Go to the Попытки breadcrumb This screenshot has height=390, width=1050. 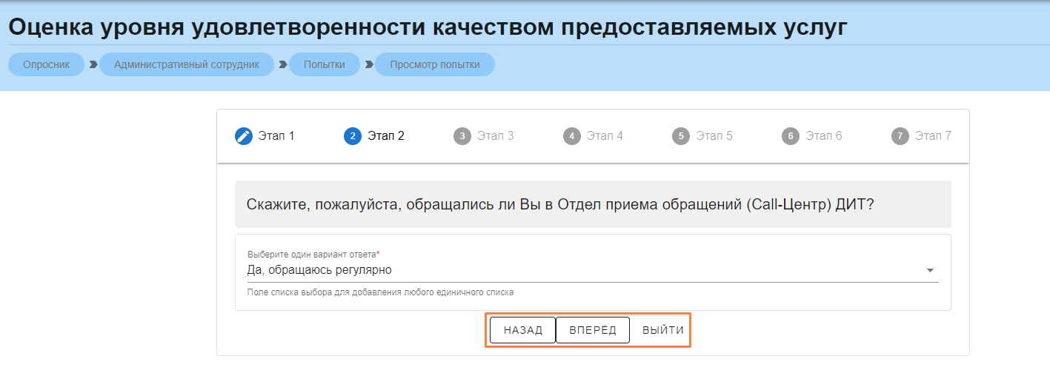point(324,64)
